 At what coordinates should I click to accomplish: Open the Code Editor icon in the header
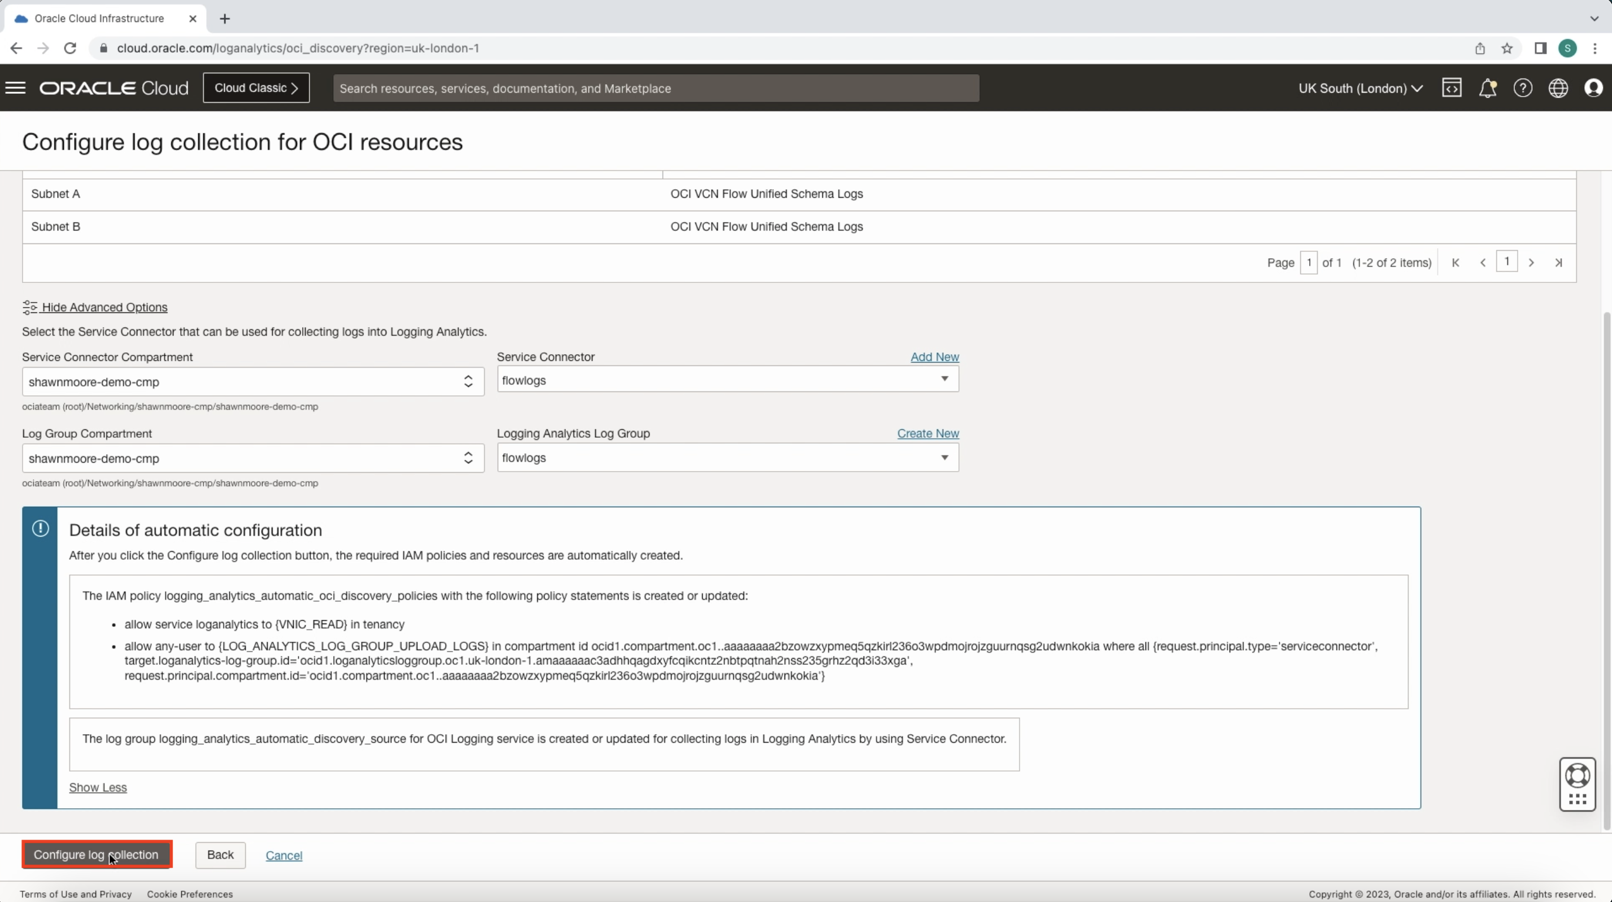click(1452, 88)
